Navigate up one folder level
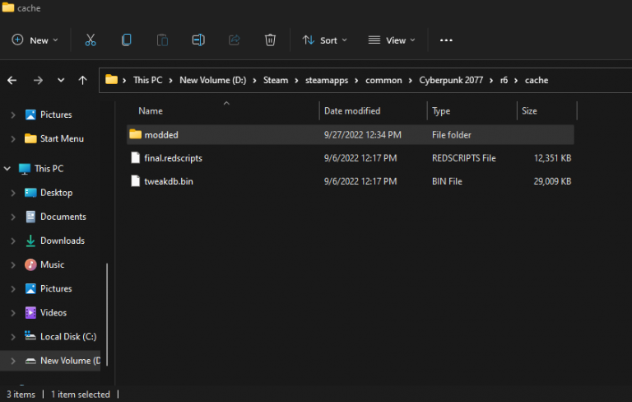The height and width of the screenshot is (402, 632). click(x=82, y=80)
